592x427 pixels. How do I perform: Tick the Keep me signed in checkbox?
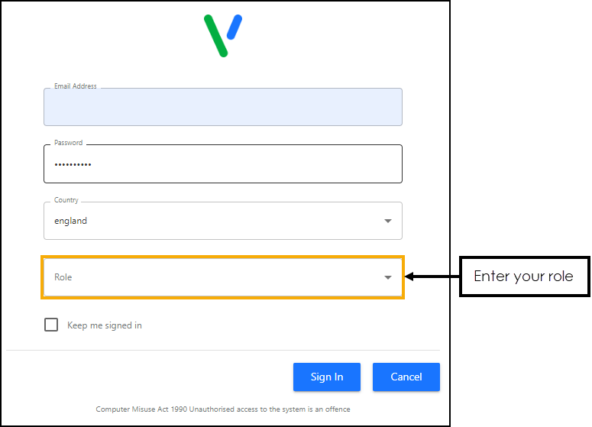coord(51,325)
